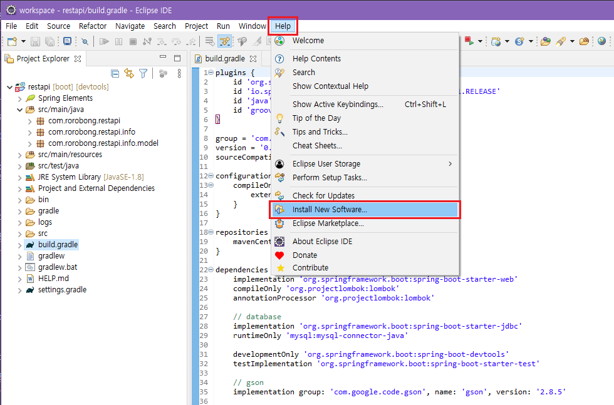Click the red stop-and-relaunch toolbar icon

pyautogui.click(x=469, y=41)
